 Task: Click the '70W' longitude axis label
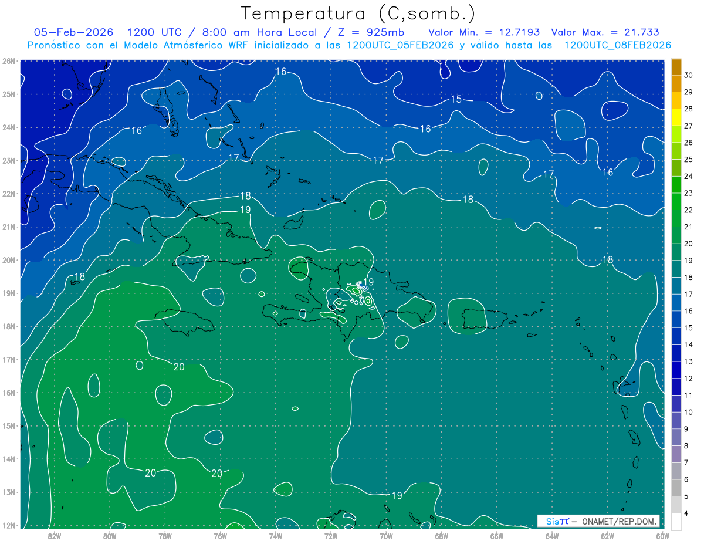pyautogui.click(x=386, y=536)
